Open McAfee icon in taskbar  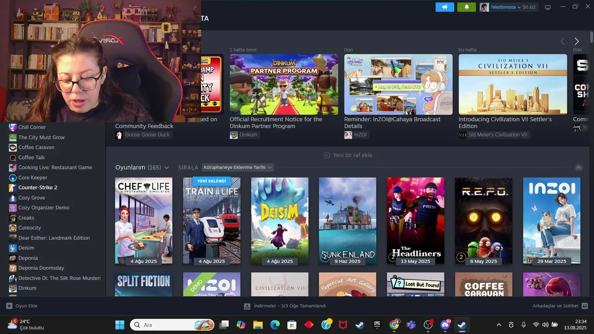tap(343, 325)
